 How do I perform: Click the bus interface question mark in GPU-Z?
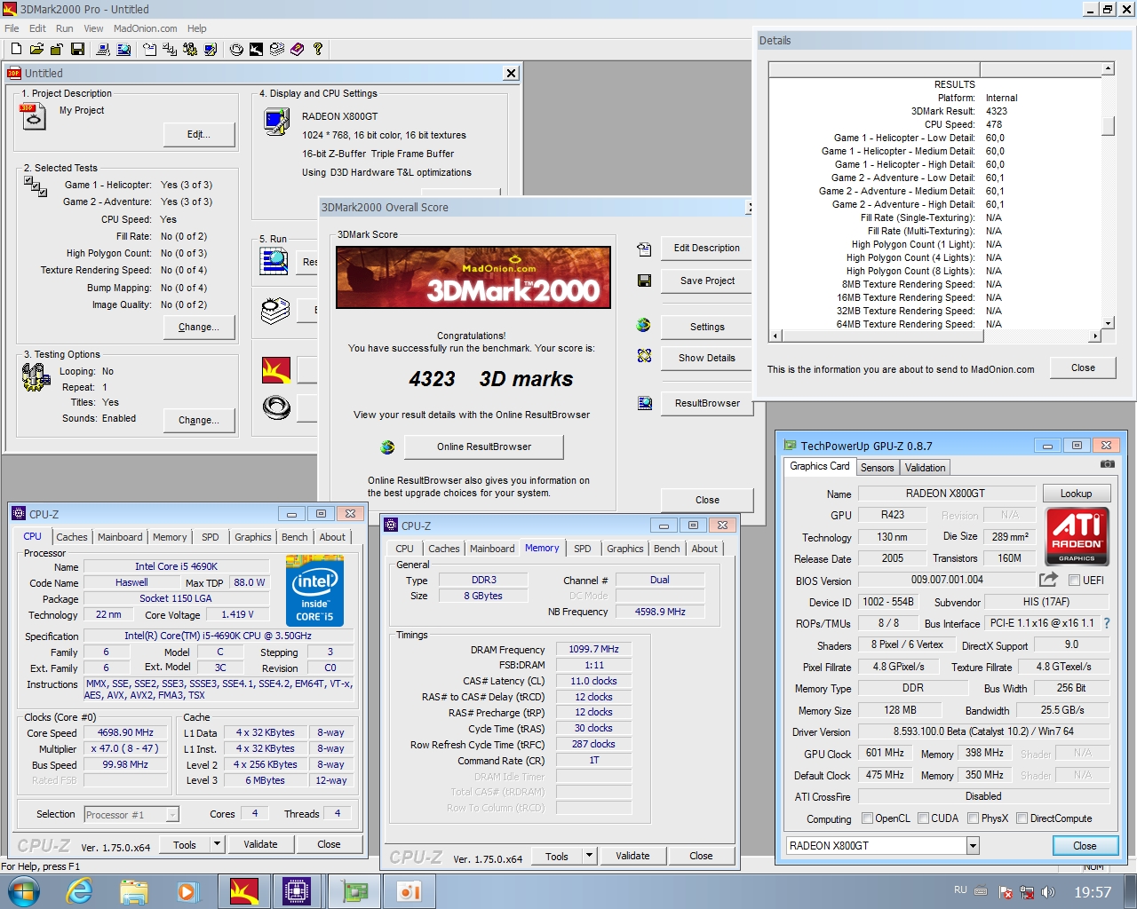click(1107, 623)
